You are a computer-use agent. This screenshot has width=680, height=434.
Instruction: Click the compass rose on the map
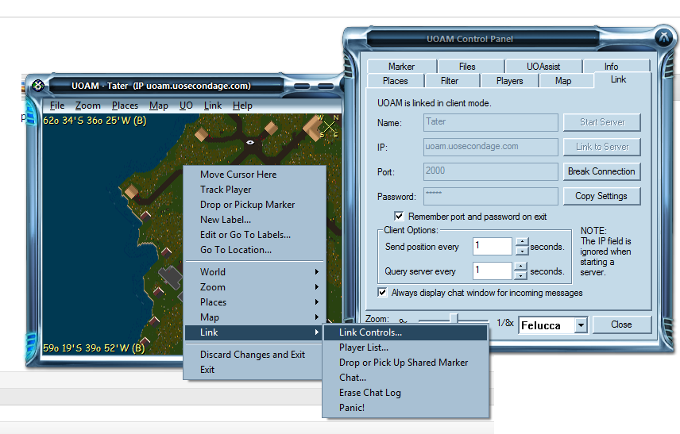click(x=328, y=125)
